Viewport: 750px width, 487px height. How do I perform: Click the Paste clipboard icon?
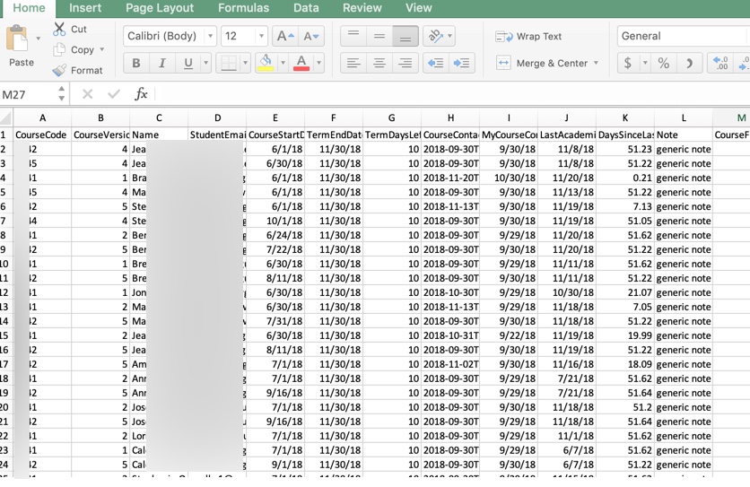click(x=17, y=39)
